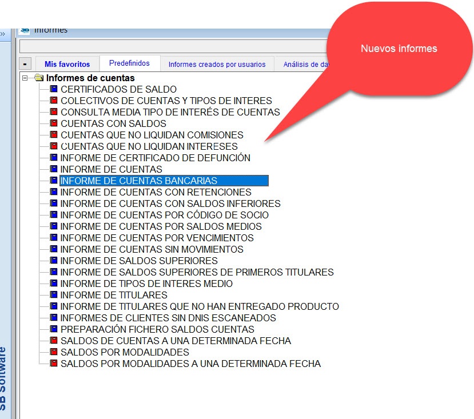
Task: Expand the left sidebar chevron
Action: pyautogui.click(x=5, y=33)
